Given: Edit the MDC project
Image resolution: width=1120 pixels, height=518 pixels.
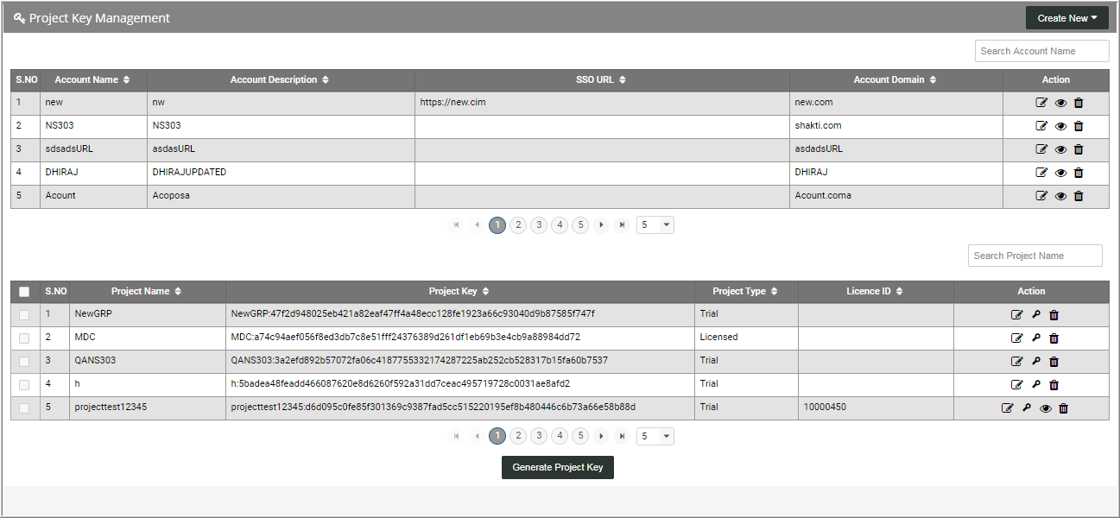Looking at the screenshot, I should (1016, 338).
